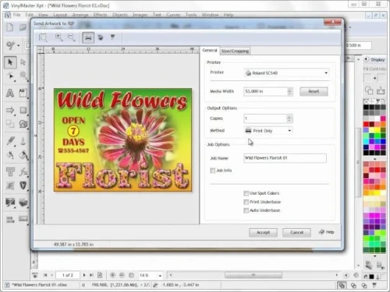Viewport: 390px width, 292px height.
Task: Click the Display panel arrow icon
Action: (366, 59)
